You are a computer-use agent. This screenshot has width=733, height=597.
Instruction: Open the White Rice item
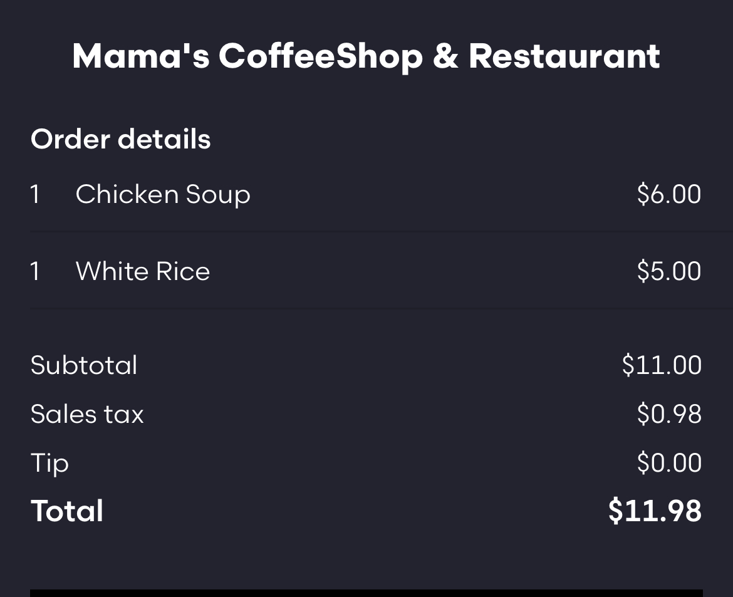pos(143,271)
